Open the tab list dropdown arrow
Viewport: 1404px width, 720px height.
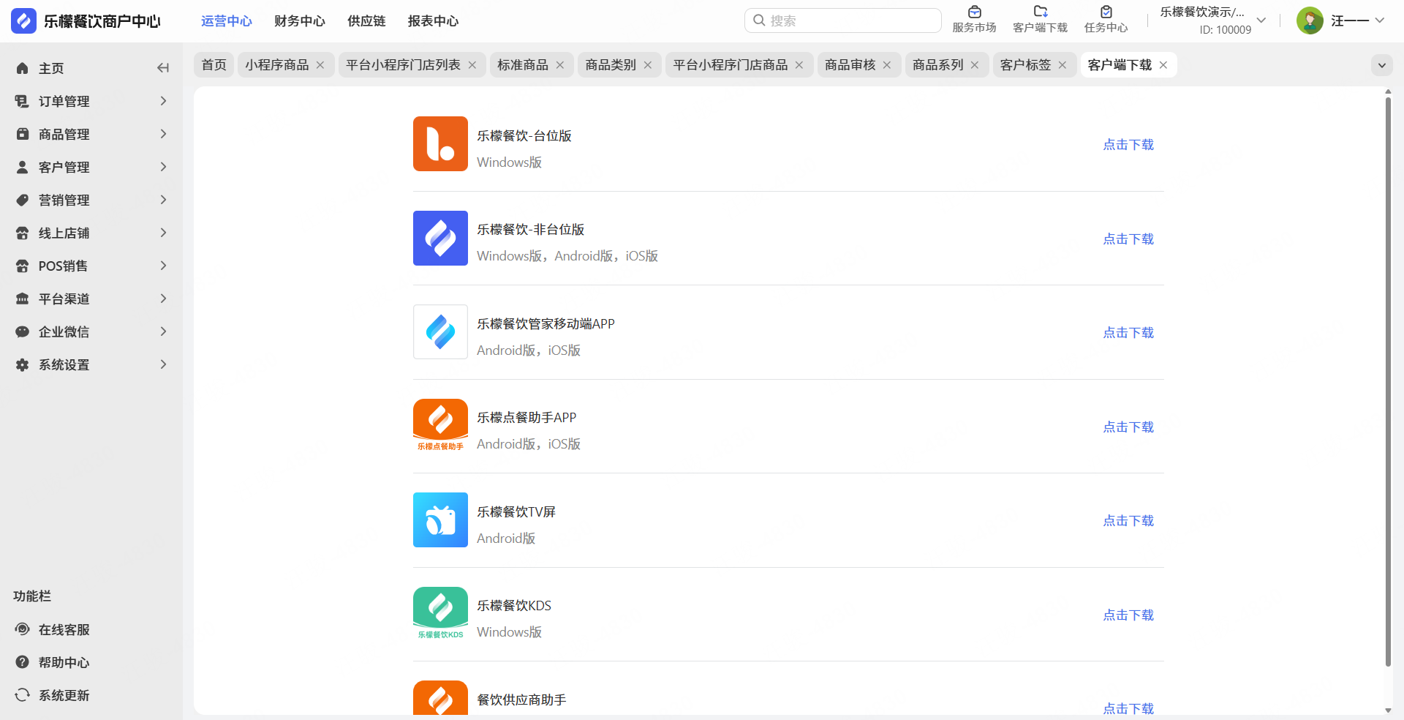click(1381, 65)
